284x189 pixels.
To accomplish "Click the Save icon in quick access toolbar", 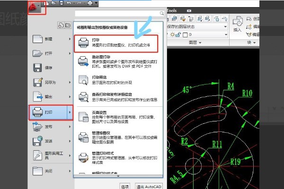I will [61, 3].
